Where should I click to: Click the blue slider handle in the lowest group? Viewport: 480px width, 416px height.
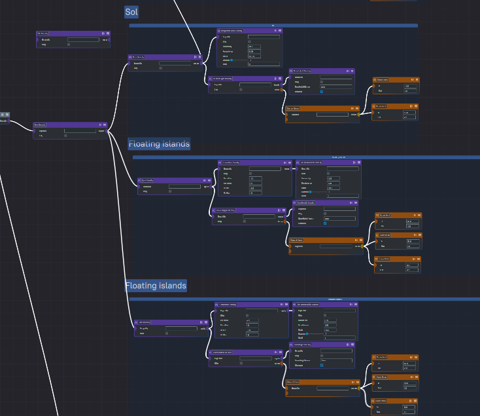point(307,334)
